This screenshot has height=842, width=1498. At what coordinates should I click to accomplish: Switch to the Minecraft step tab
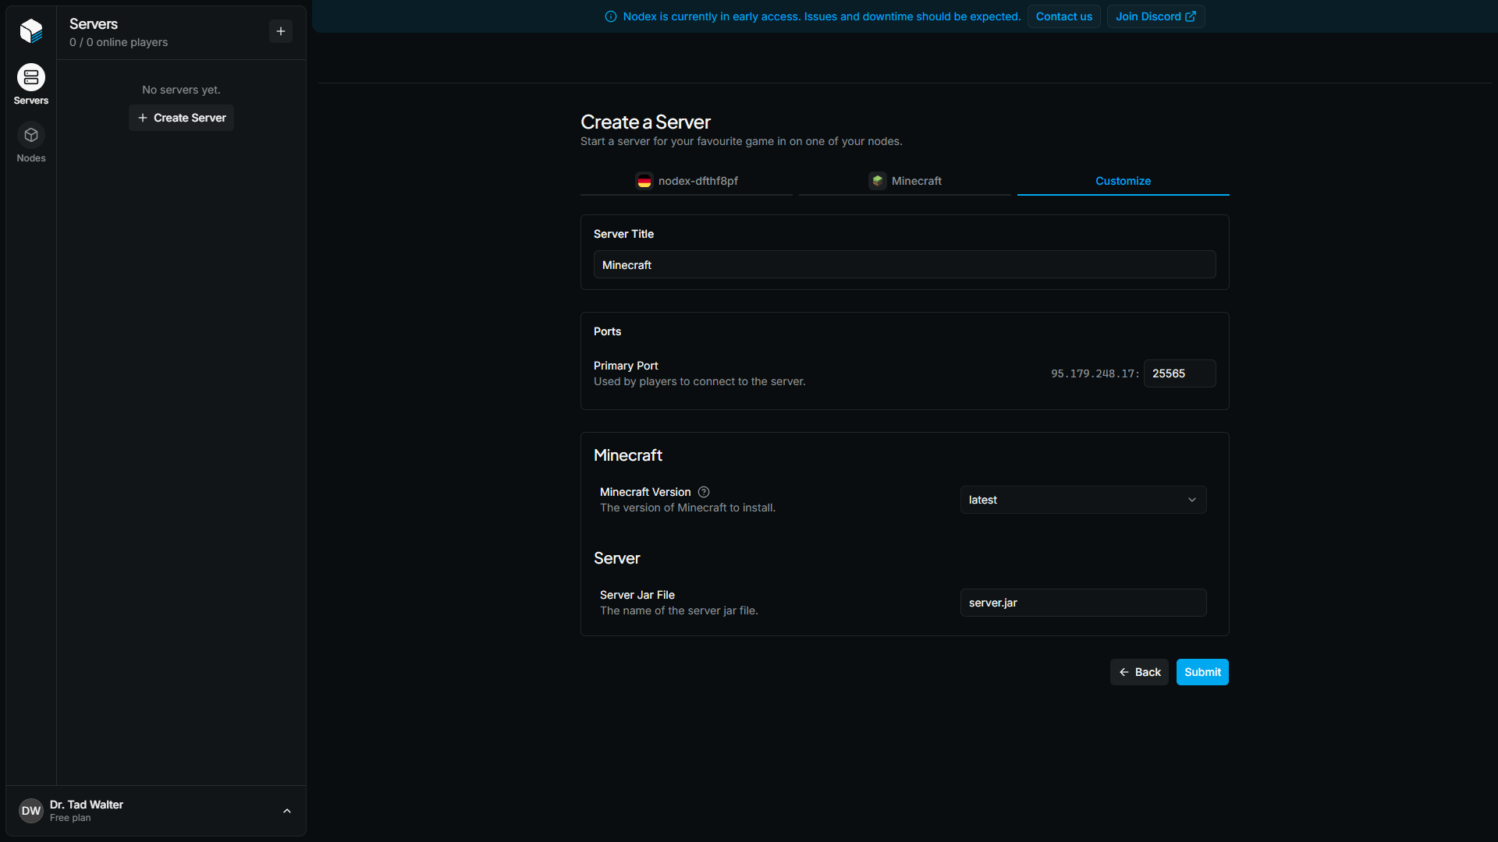click(x=905, y=181)
